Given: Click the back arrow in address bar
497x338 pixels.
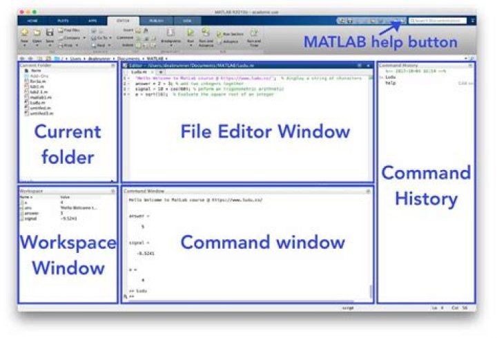Looking at the screenshot, I should (22, 59).
